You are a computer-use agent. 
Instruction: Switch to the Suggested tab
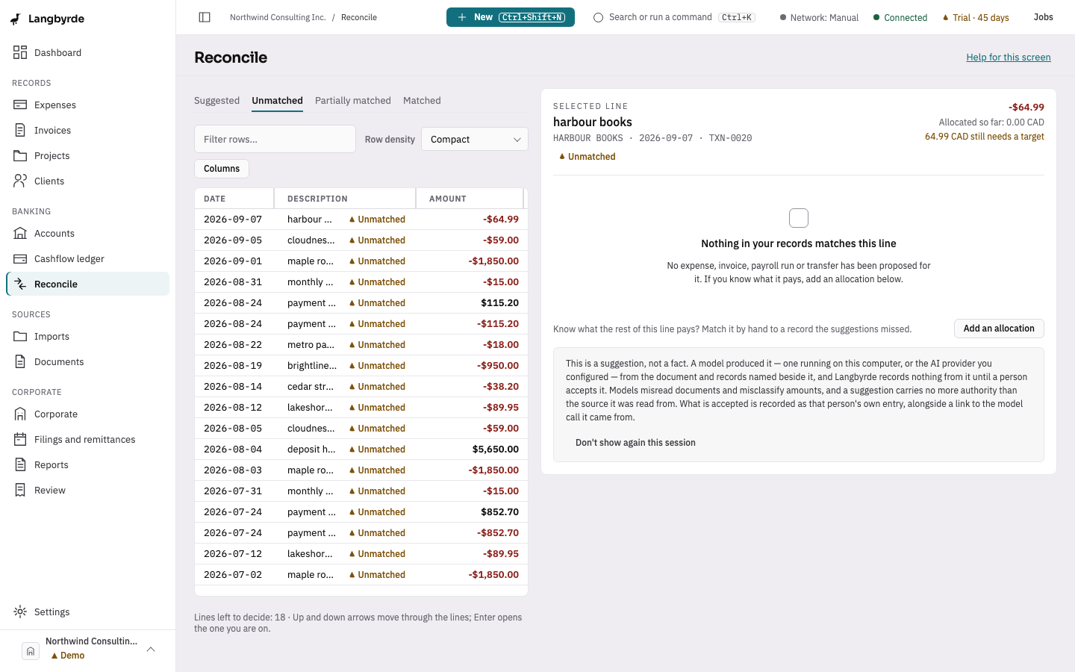pyautogui.click(x=216, y=101)
